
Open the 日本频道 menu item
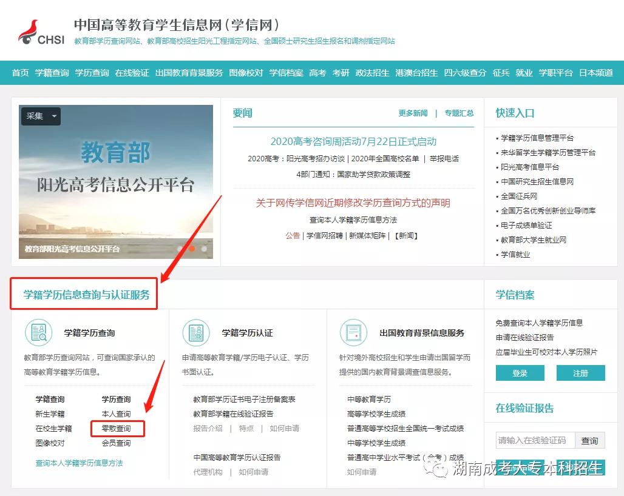tap(596, 73)
